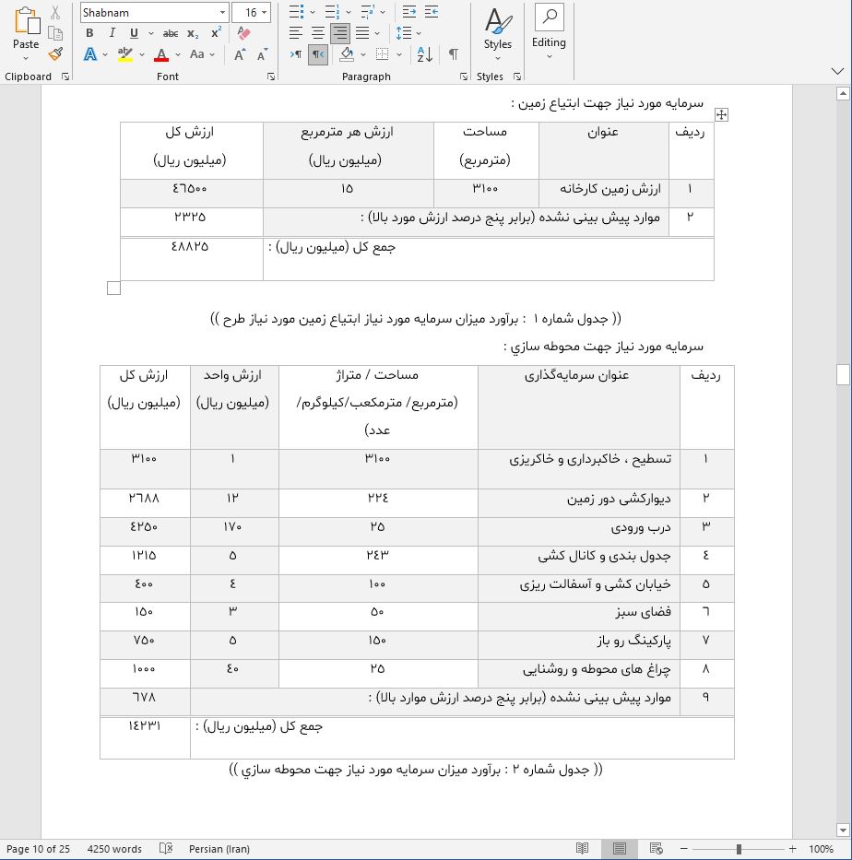Click the Numbering list icon
This screenshot has height=860, width=852.
click(x=333, y=11)
